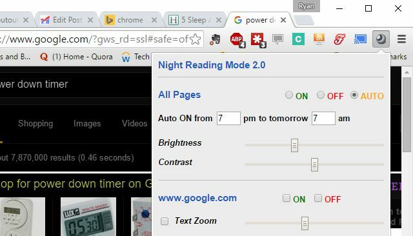Close the chrome Bing tab
The width and height of the screenshot is (413, 236).
(x=154, y=20)
